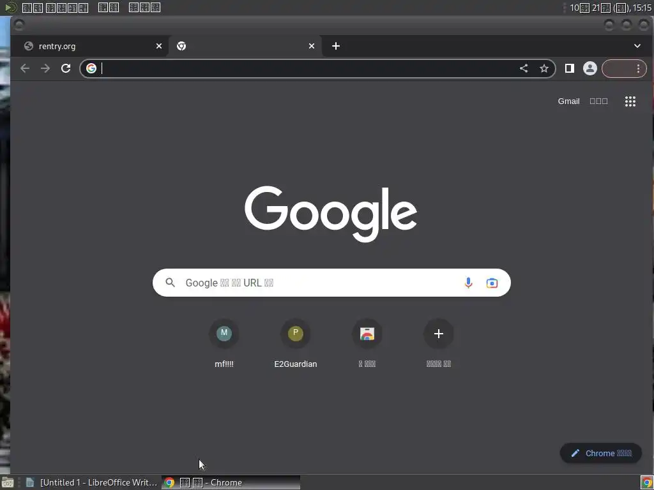Reload the current page
The height and width of the screenshot is (490, 654).
[x=66, y=68]
